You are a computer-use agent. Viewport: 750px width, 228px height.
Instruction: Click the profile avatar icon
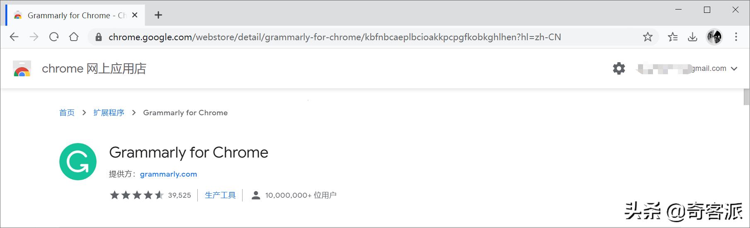pos(714,37)
